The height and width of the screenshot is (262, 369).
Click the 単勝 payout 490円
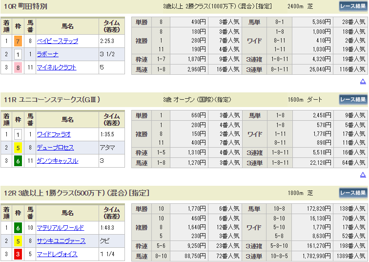coord(199,22)
